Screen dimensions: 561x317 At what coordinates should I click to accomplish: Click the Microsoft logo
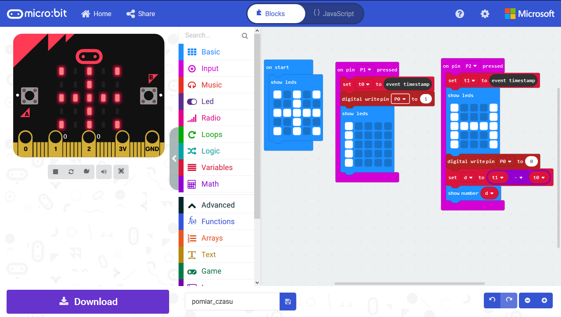point(530,14)
